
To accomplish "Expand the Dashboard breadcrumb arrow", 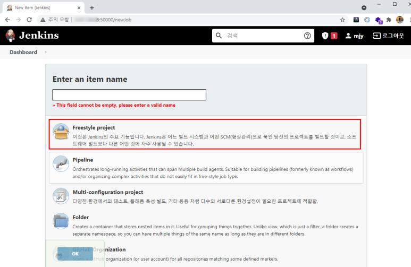I will click(x=46, y=52).
